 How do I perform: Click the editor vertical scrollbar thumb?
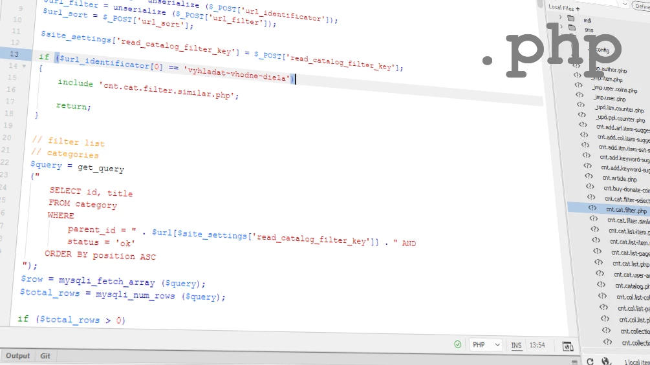coord(540,3)
